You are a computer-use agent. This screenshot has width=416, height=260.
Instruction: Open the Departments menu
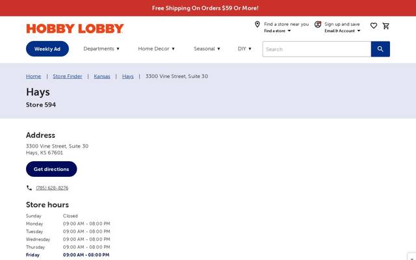pyautogui.click(x=101, y=49)
